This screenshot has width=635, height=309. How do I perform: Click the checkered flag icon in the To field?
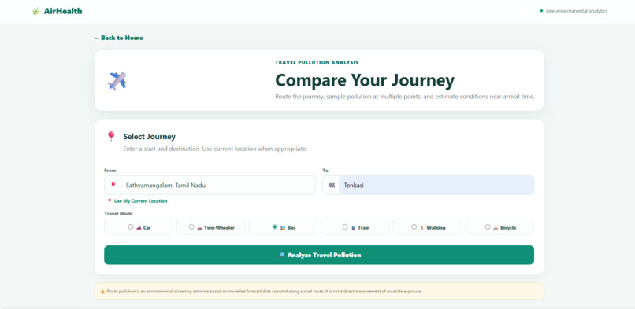click(x=331, y=186)
